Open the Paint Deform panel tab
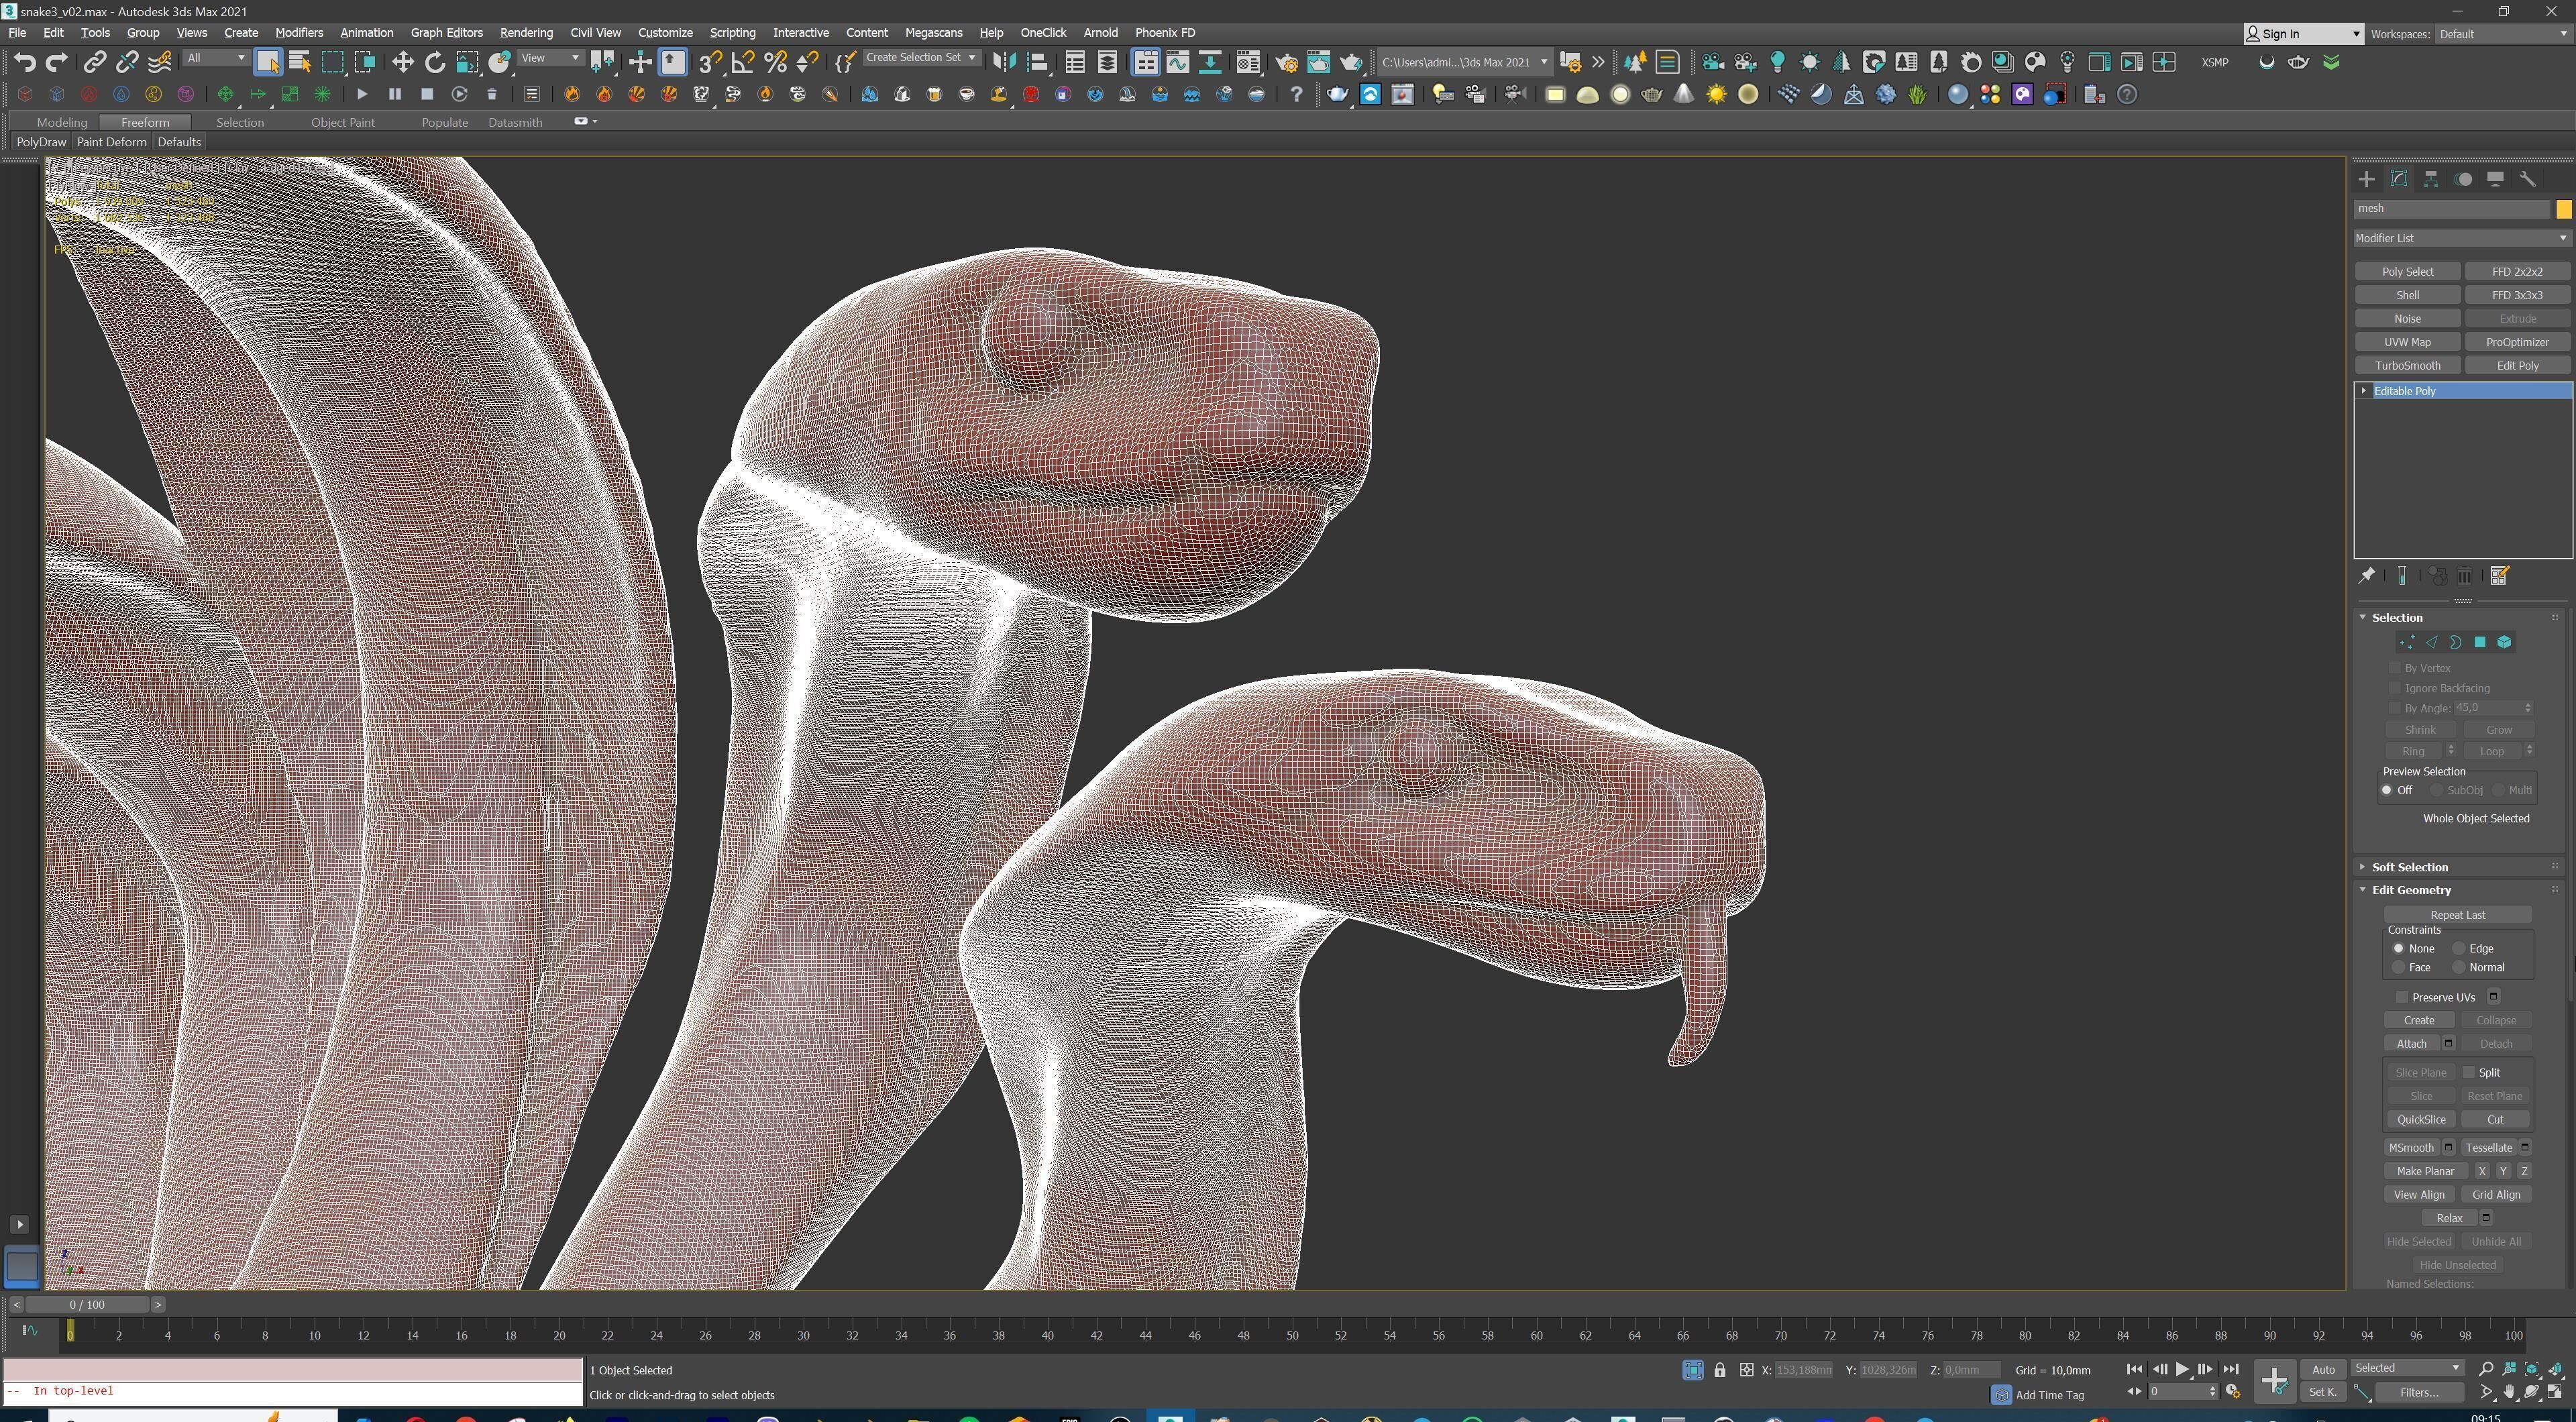 pyautogui.click(x=111, y=142)
